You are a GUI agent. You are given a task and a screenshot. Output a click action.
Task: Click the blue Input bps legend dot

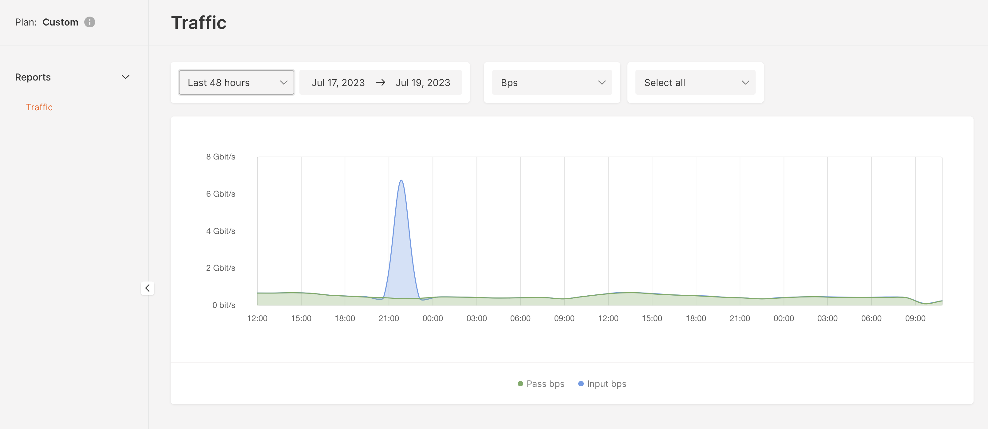click(581, 384)
